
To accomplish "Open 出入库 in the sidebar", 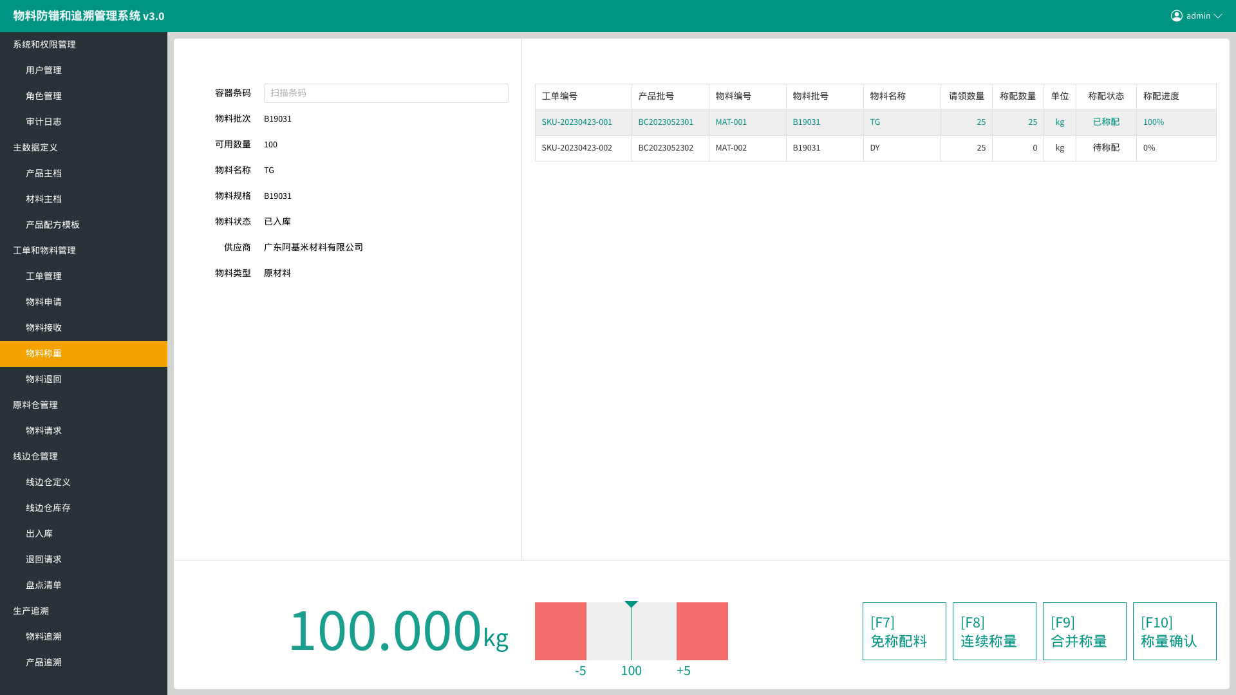I will (x=84, y=534).
